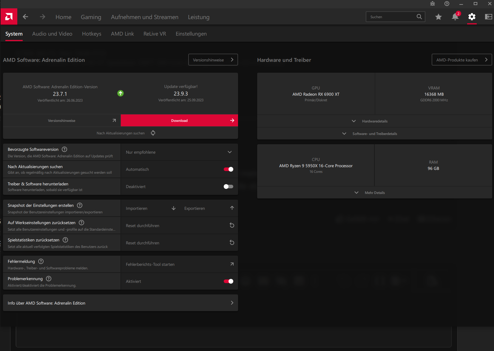
Task: Click the bug report icon in title bar
Action: (433, 4)
